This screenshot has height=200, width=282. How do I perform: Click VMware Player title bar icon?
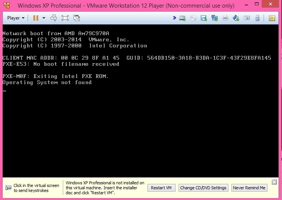point(7,5)
